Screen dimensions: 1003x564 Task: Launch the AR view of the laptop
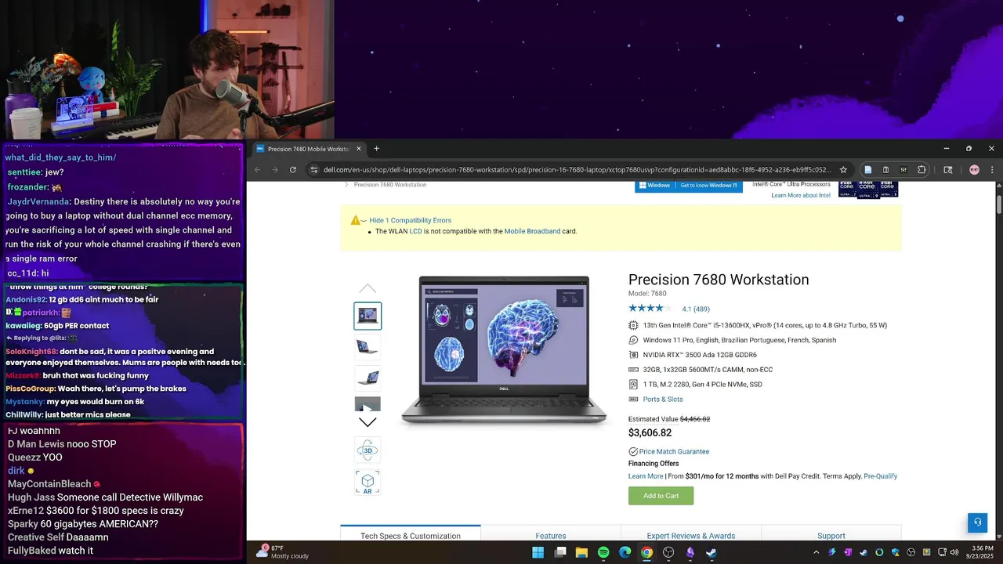368,483
